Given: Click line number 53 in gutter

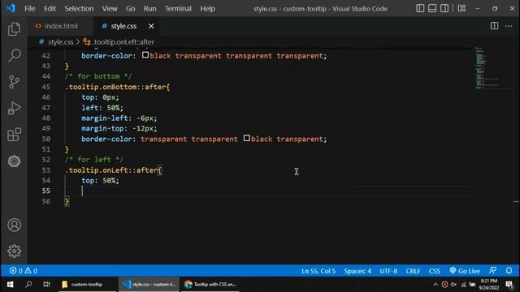Looking at the screenshot, I should (x=45, y=170).
